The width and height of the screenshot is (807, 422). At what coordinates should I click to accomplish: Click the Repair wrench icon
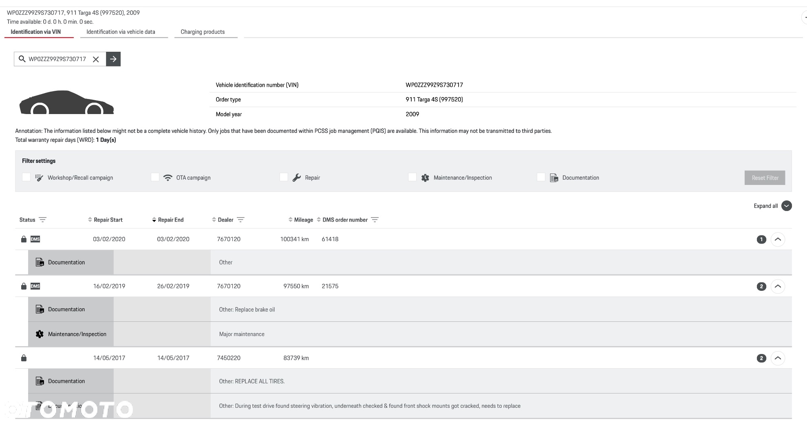pyautogui.click(x=297, y=178)
